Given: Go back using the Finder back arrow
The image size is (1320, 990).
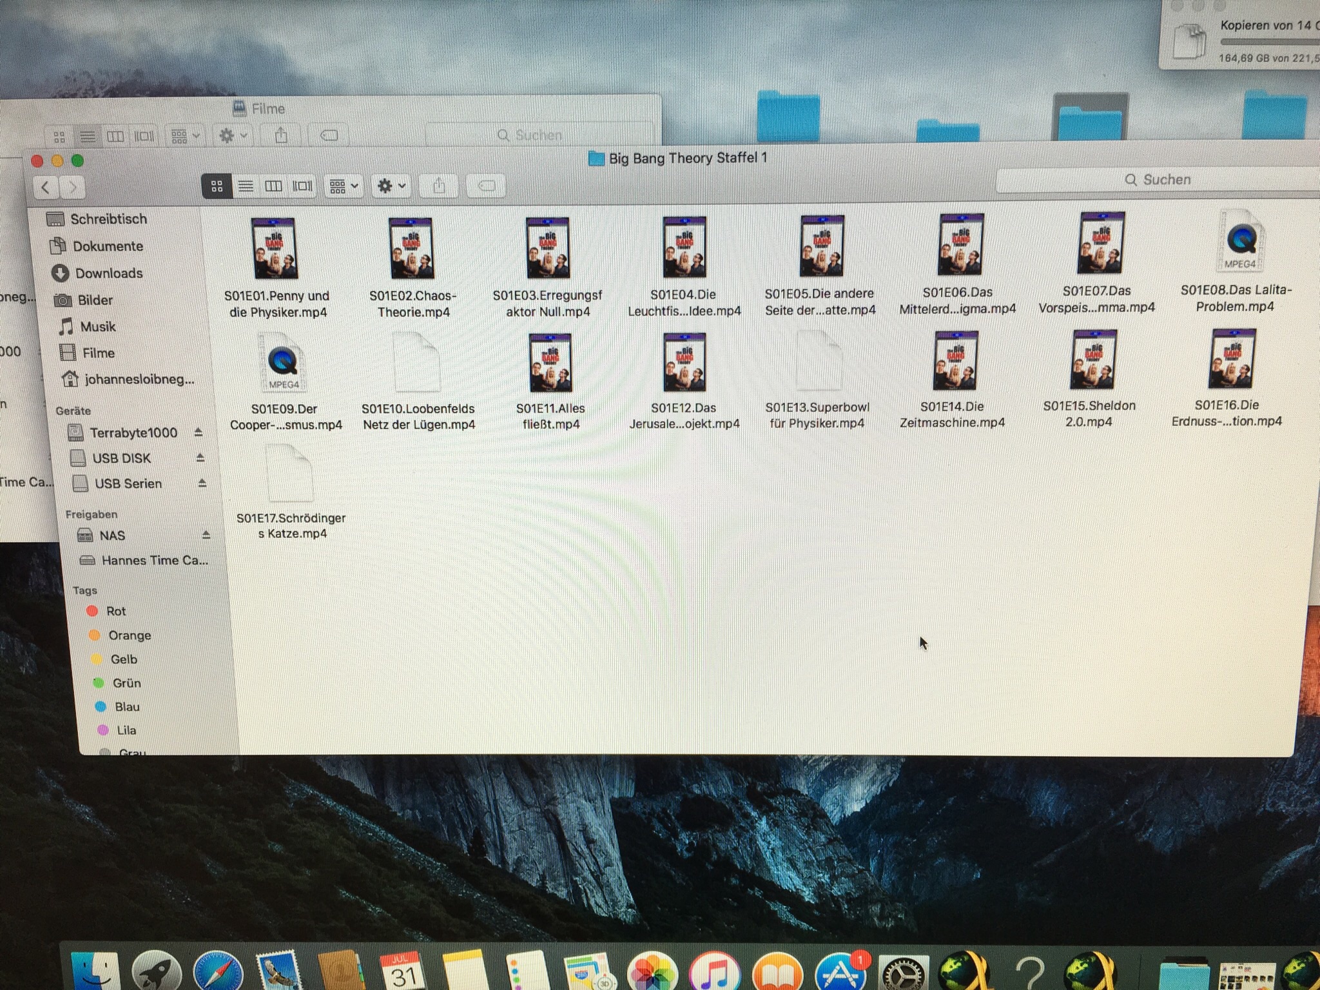Looking at the screenshot, I should coord(46,188).
